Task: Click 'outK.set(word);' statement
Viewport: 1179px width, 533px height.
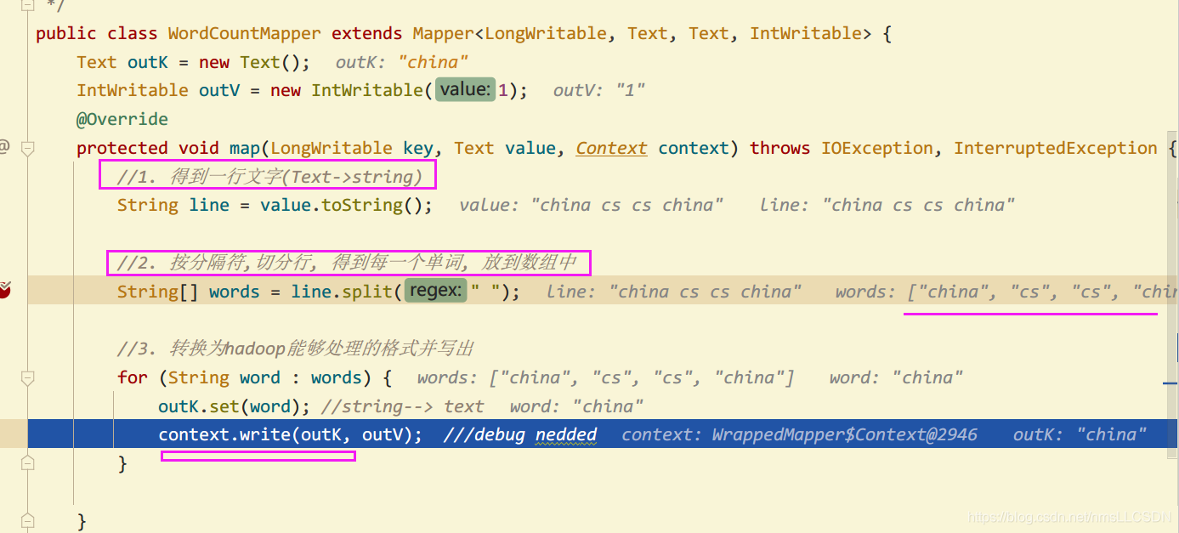Action: click(235, 406)
